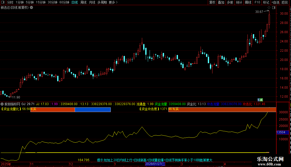Click the blue segment of 资金流量比 bar

[x=93, y=110]
